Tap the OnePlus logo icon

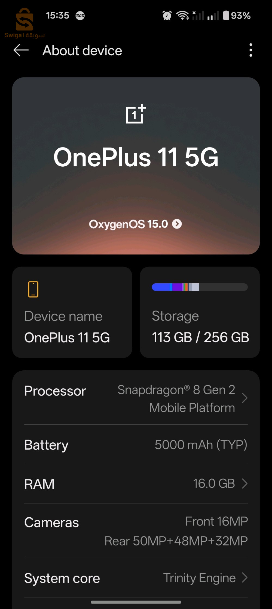coord(136,114)
